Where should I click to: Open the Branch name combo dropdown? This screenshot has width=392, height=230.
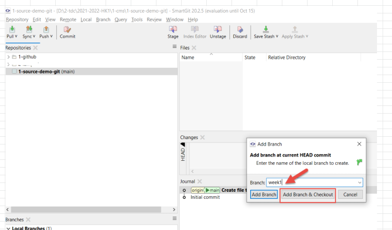point(360,183)
